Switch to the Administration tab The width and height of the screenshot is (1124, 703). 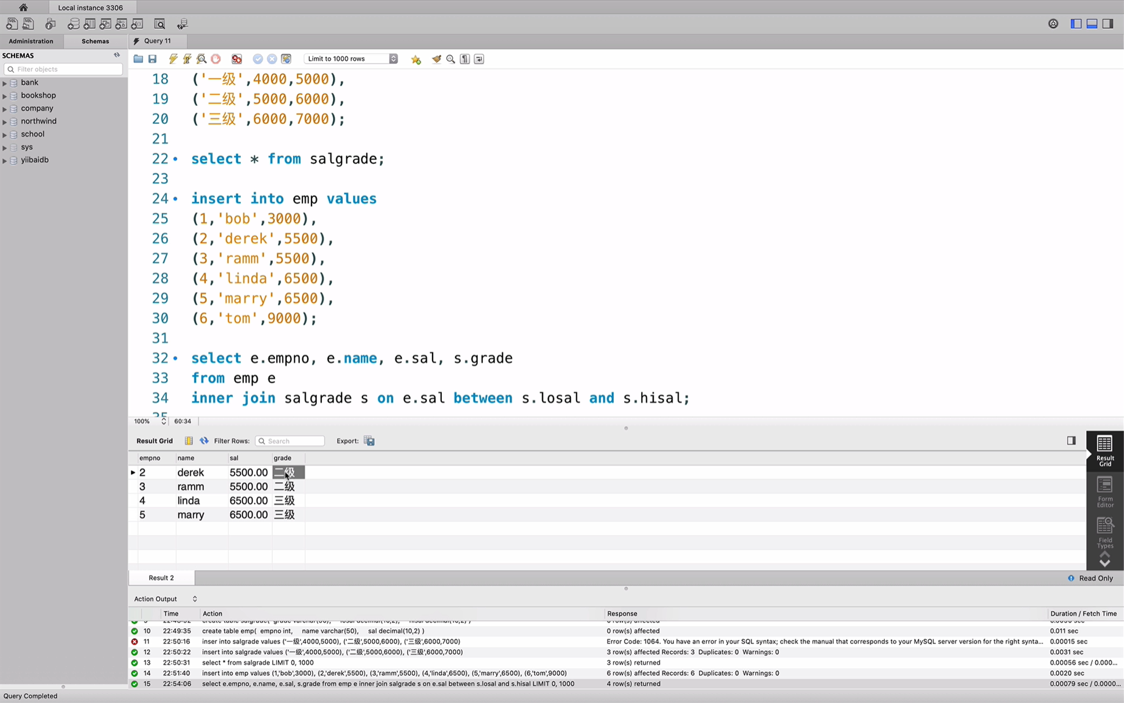(31, 41)
